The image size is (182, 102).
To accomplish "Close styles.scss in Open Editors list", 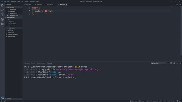I will [7, 16].
